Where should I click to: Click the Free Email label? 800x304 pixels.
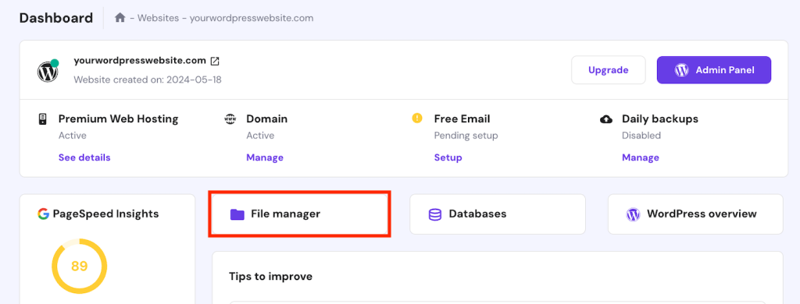pyautogui.click(x=462, y=118)
